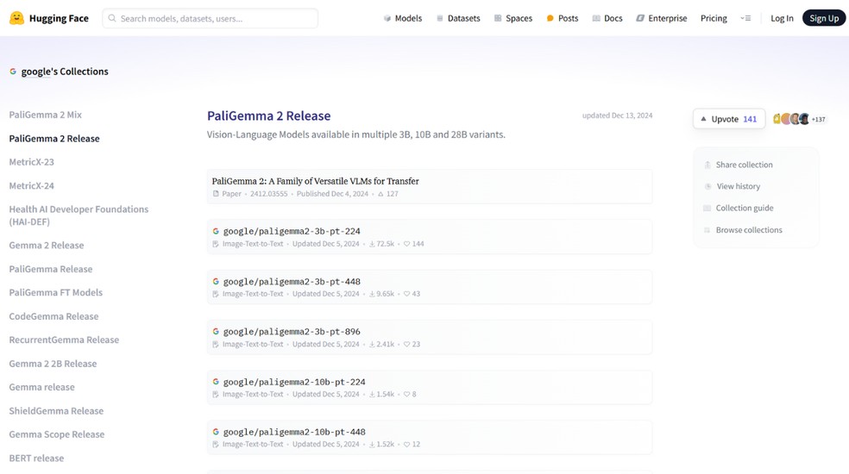Go to Spaces

pyautogui.click(x=513, y=18)
